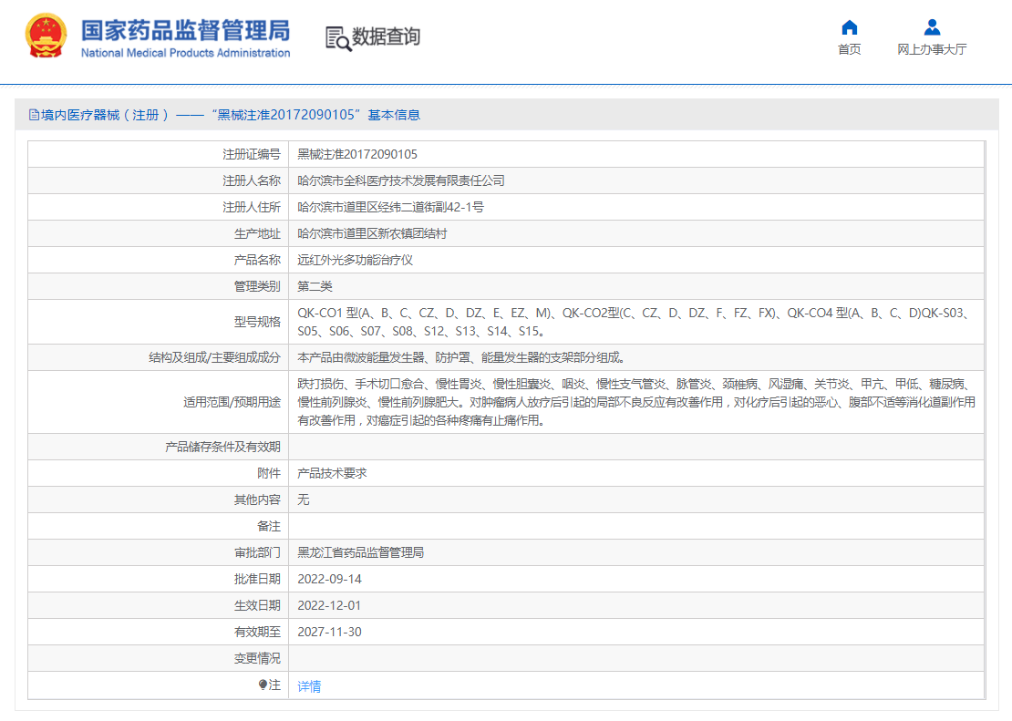
Task: Click the 结构及组成/主要组成成分 label
Action: click(x=215, y=357)
